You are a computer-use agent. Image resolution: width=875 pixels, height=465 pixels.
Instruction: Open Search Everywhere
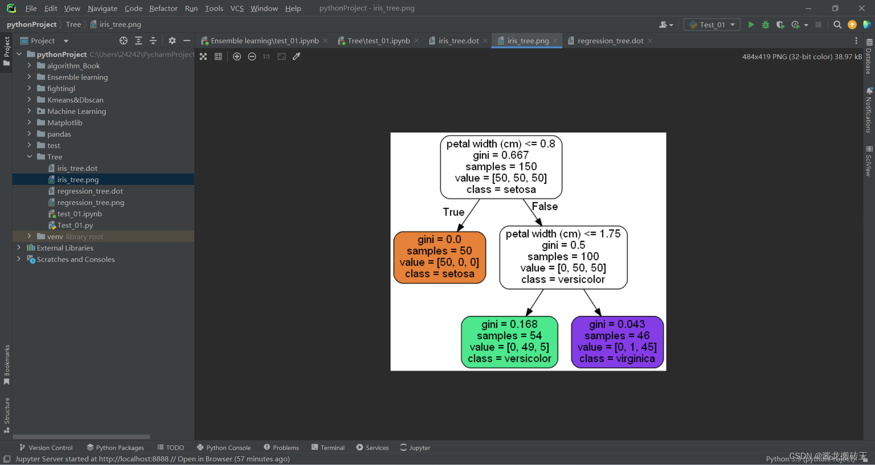(837, 25)
